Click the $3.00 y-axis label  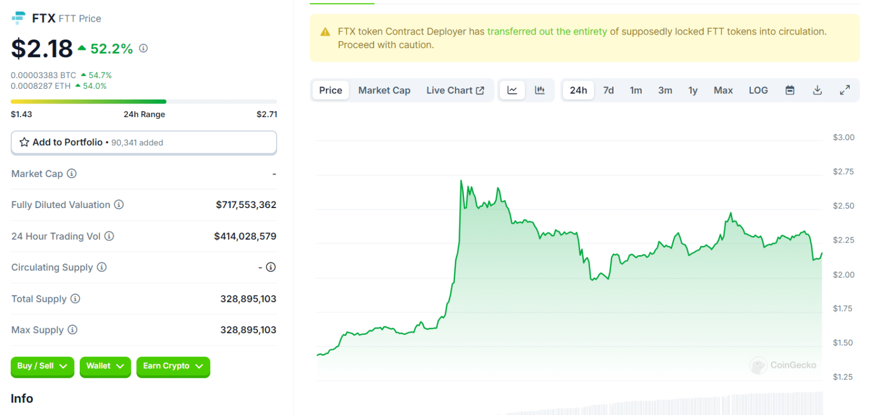pyautogui.click(x=844, y=137)
